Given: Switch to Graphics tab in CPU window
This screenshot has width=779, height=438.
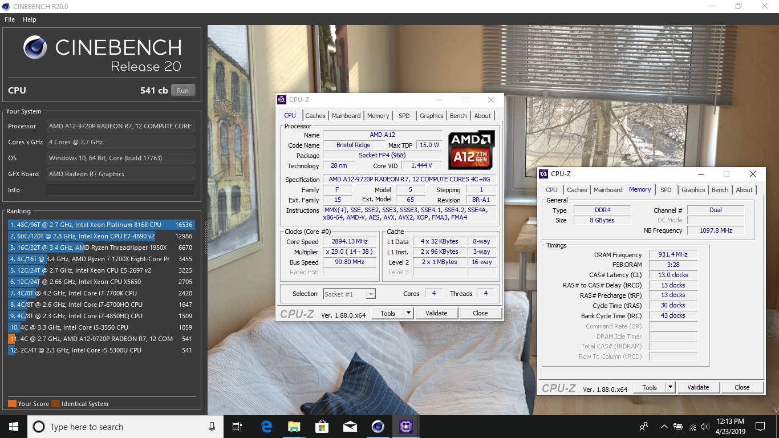Looking at the screenshot, I should (432, 116).
